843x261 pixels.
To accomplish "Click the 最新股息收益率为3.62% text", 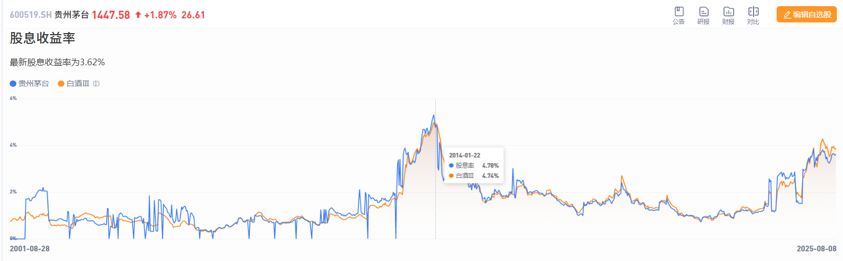I will tap(57, 62).
